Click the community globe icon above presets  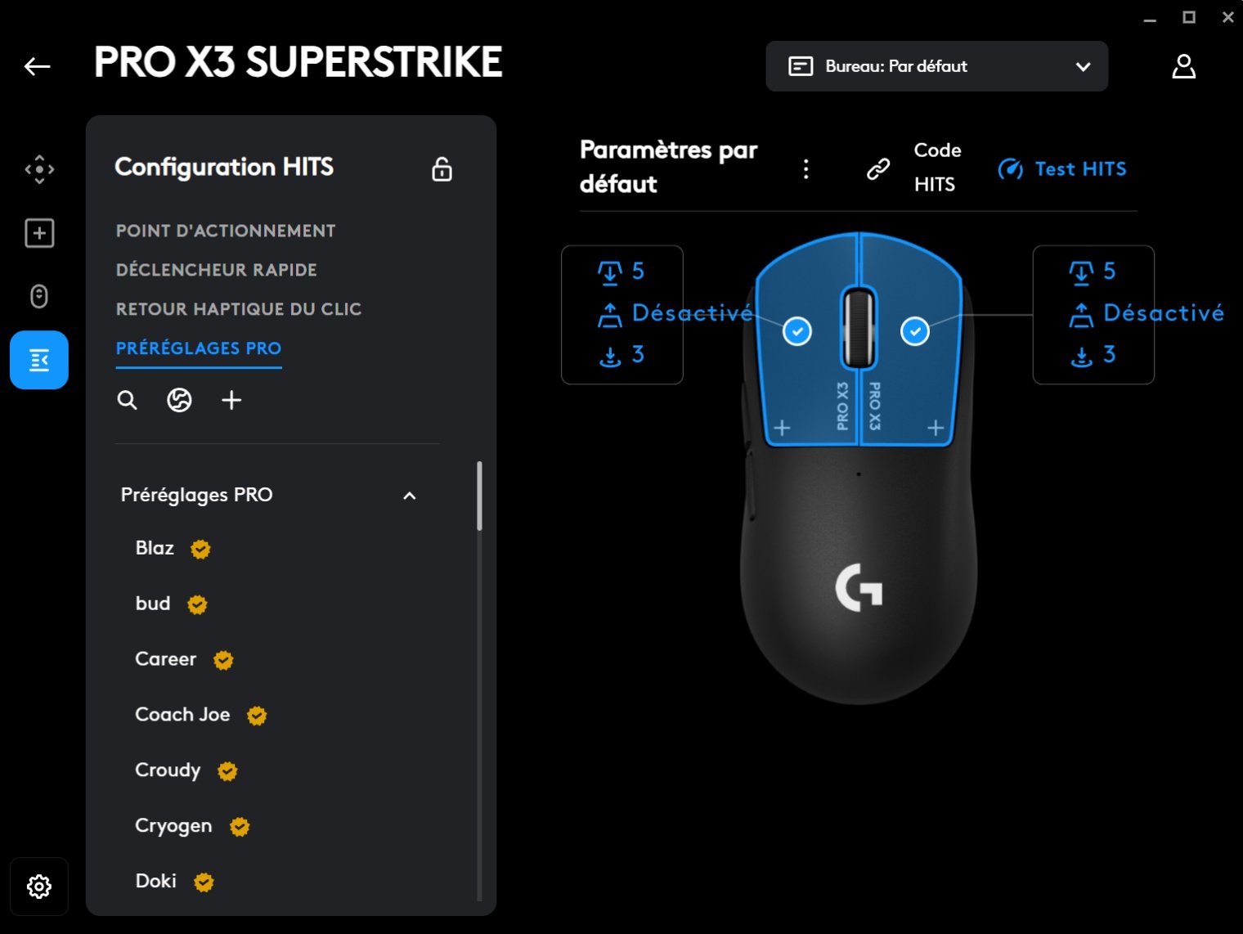(x=179, y=400)
